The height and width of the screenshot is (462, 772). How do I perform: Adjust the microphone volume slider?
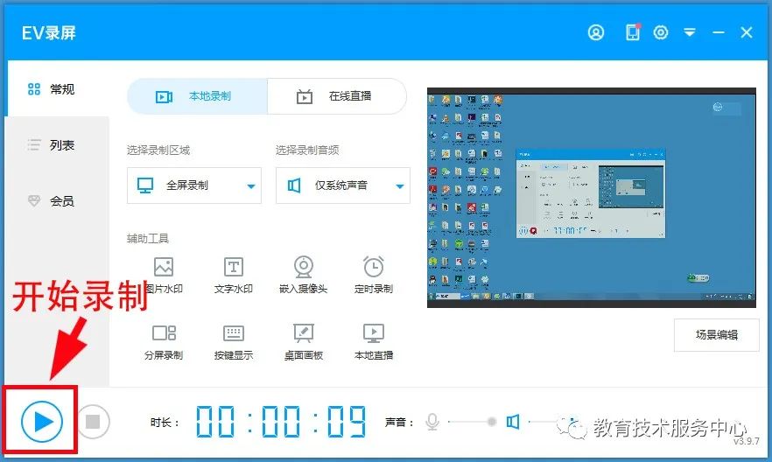472,422
